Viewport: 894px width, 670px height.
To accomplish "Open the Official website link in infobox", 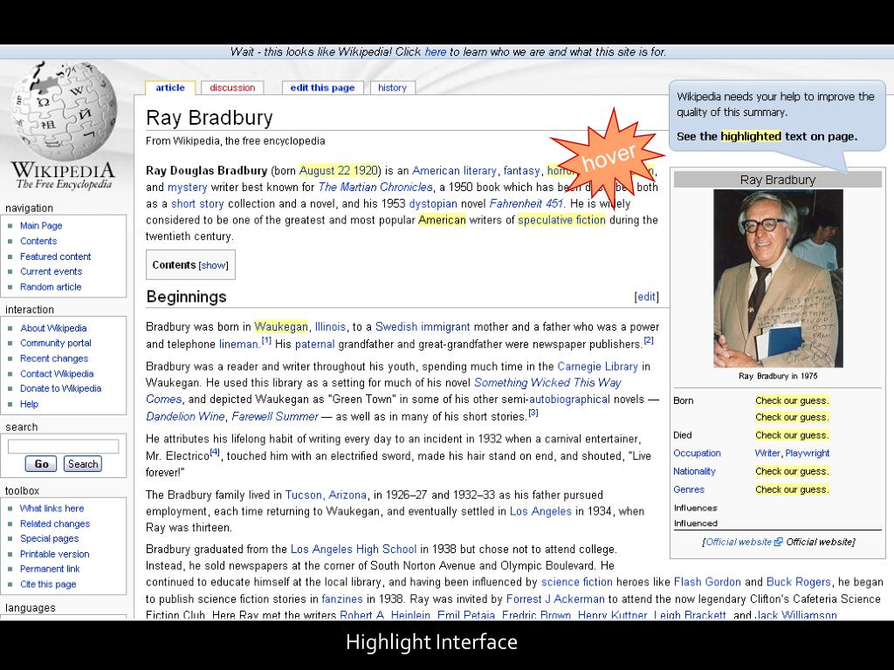I will (739, 542).
